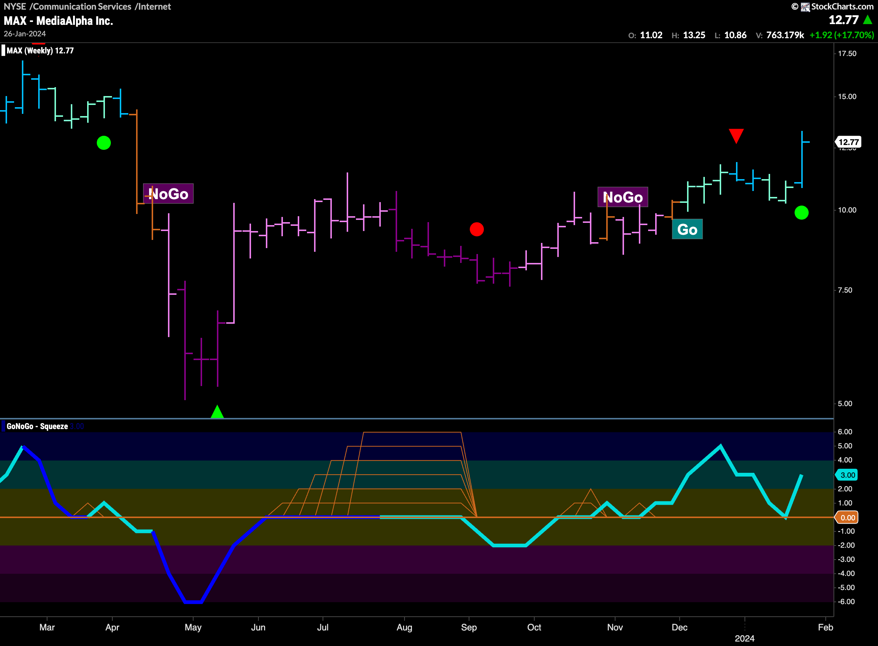
Task: Click the 15.00 price axis label
Action: [847, 96]
